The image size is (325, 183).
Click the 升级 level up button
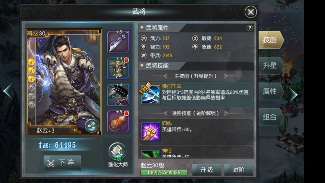(x=207, y=170)
